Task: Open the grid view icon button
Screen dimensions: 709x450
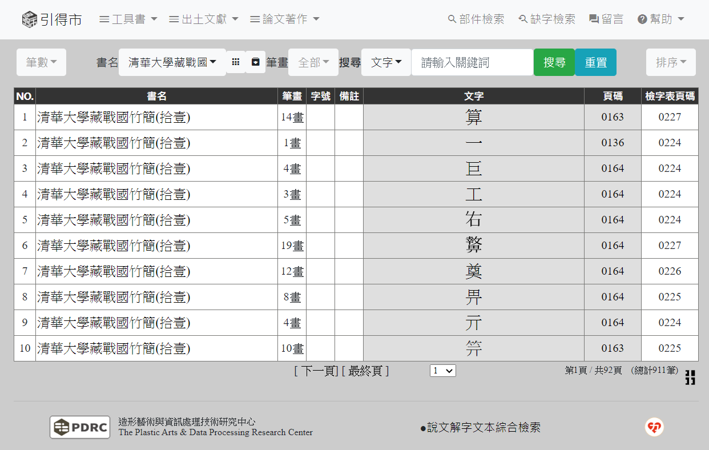Action: [x=236, y=62]
